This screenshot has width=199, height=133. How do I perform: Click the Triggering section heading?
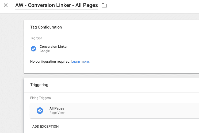pyautogui.click(x=39, y=85)
